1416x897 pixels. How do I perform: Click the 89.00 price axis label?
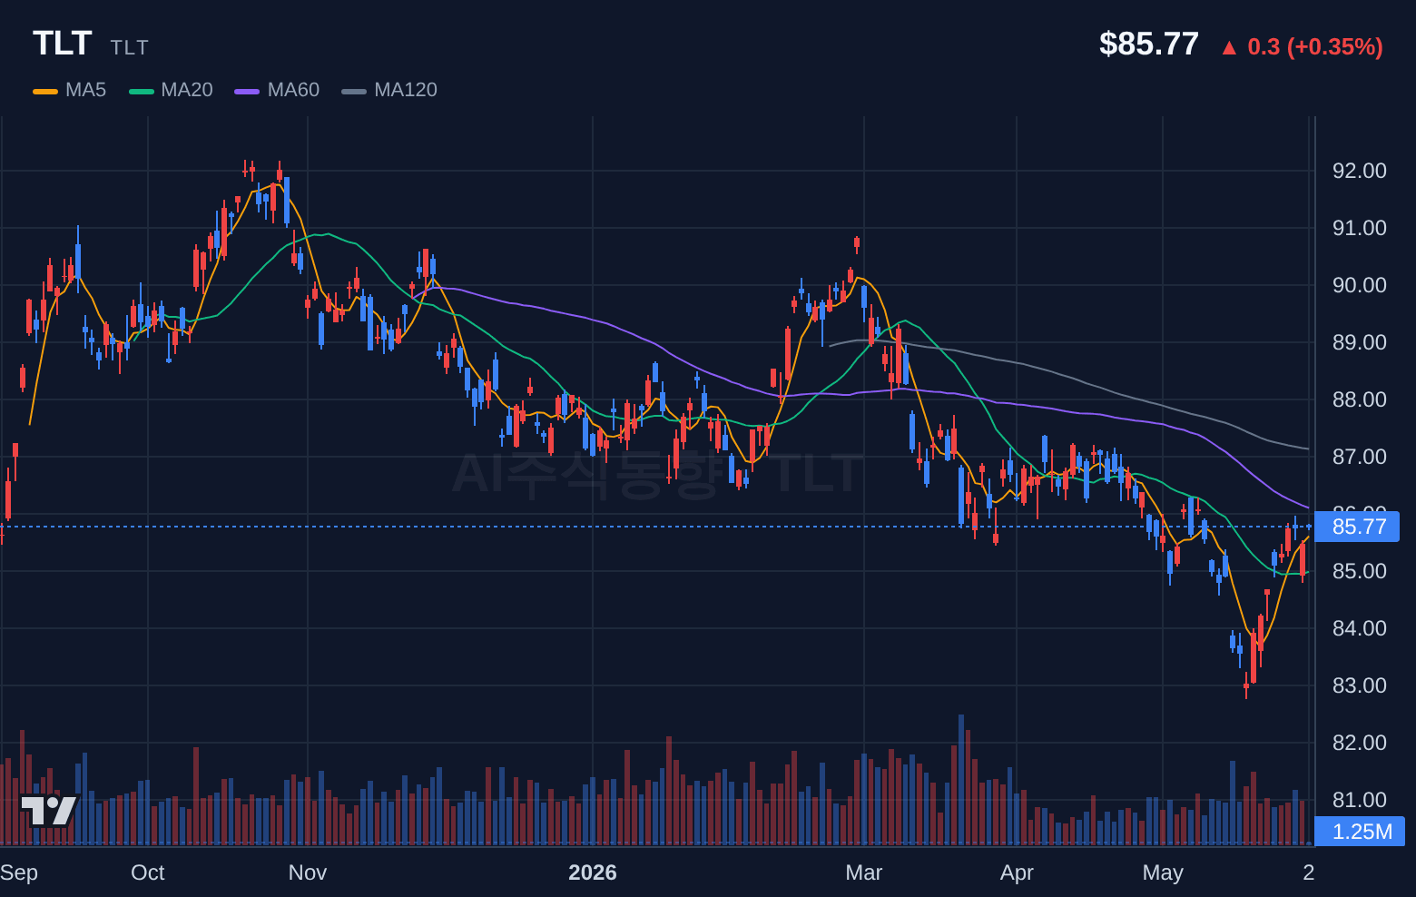[x=1359, y=342]
